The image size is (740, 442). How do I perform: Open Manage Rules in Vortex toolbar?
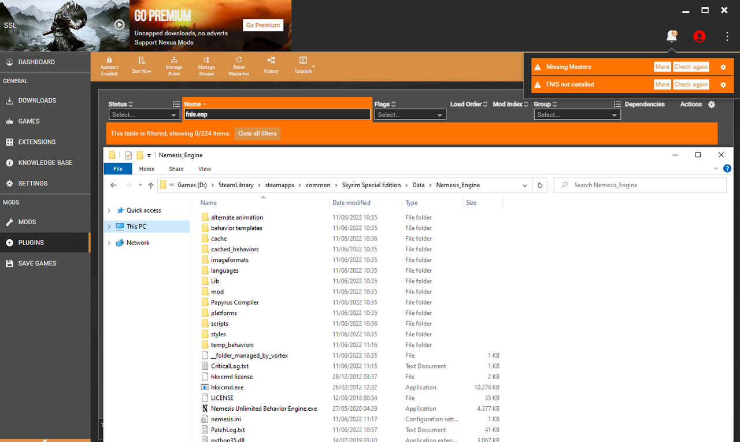tap(174, 66)
